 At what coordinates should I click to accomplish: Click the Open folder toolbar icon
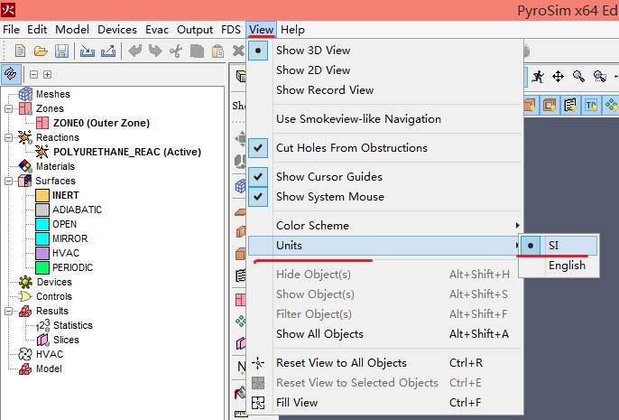41,51
